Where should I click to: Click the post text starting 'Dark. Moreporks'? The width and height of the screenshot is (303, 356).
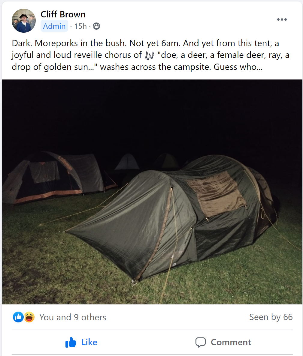click(150, 55)
